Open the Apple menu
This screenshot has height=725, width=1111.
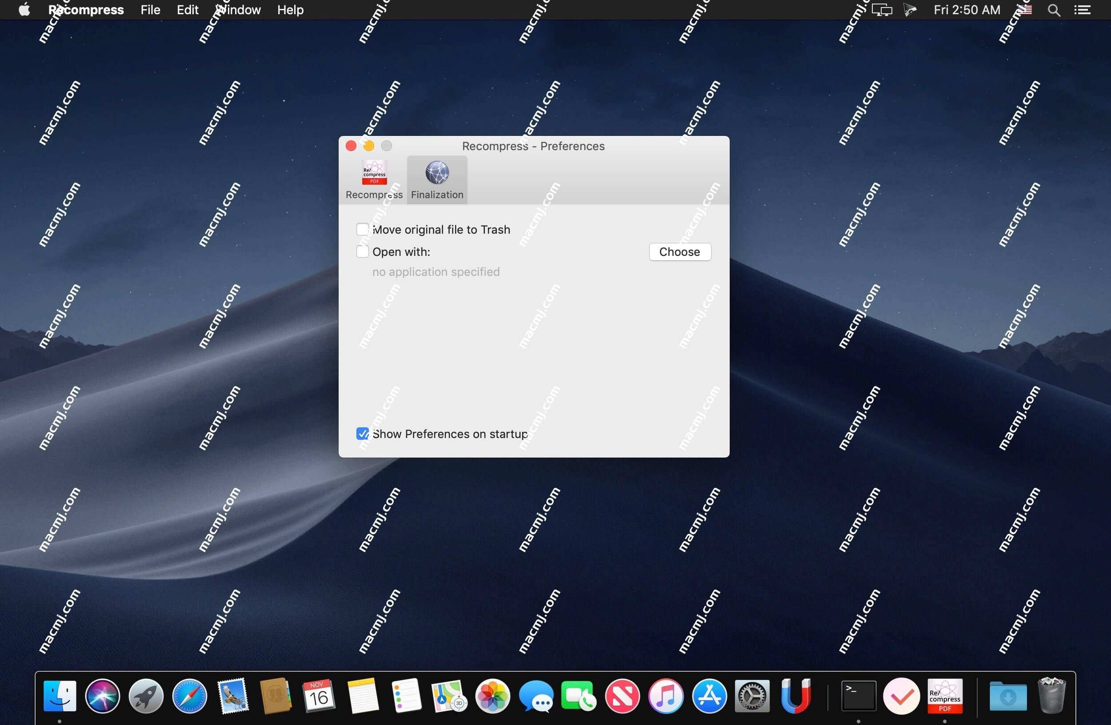click(x=24, y=10)
